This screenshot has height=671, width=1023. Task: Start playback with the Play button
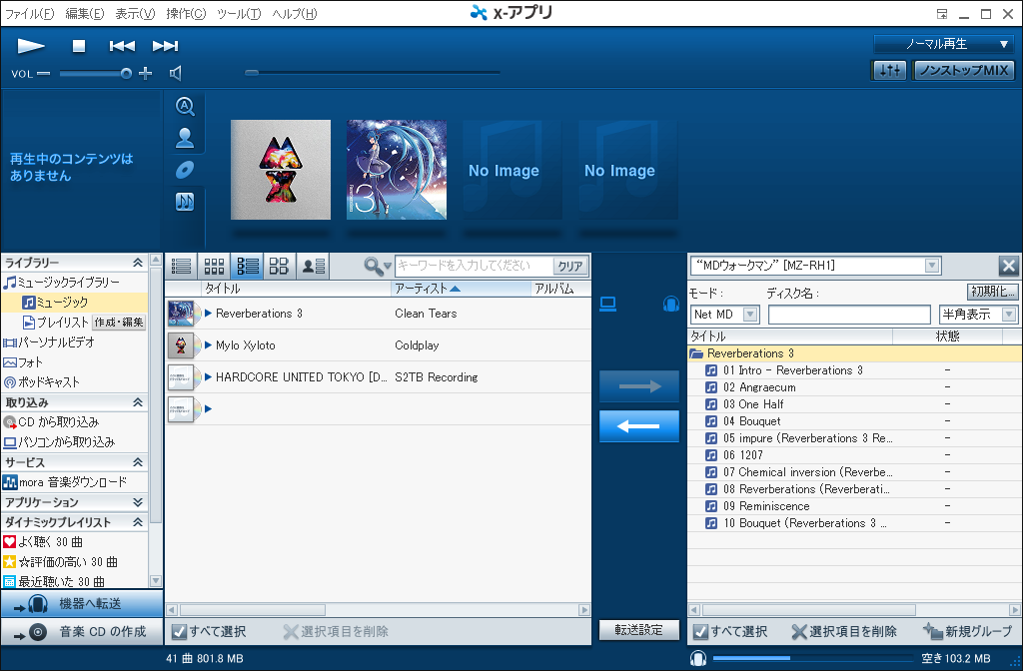point(31,46)
